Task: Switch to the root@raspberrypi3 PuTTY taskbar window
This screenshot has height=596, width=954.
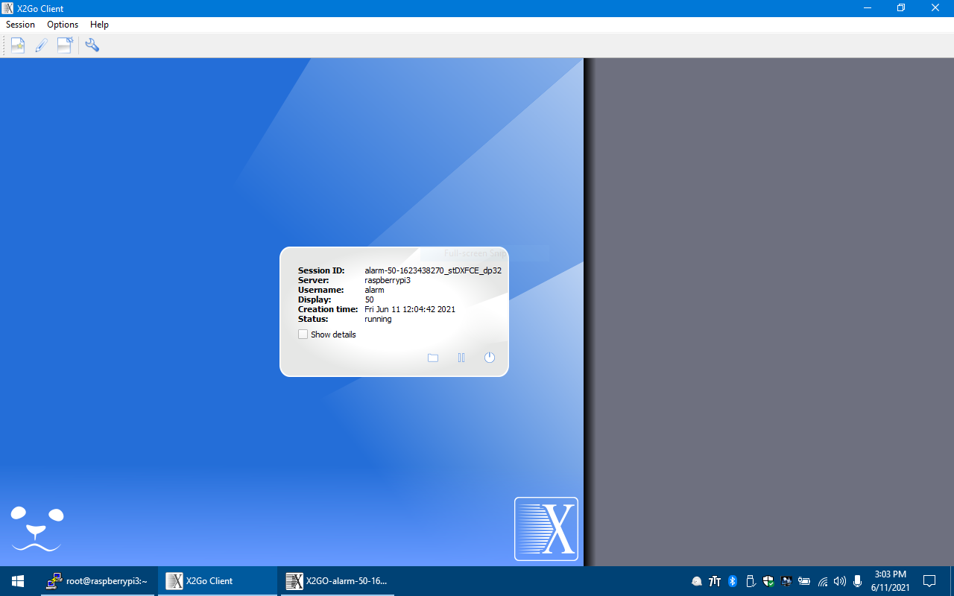Action: point(98,581)
